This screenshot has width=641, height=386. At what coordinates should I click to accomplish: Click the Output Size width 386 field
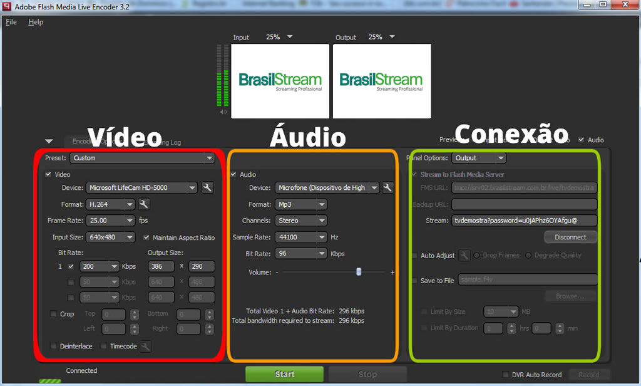[x=161, y=266]
